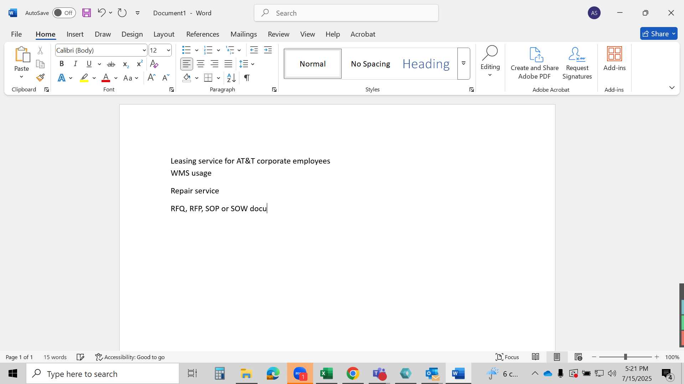Open the Add-ins gallery
Viewport: 684px width, 384px height.
click(615, 59)
